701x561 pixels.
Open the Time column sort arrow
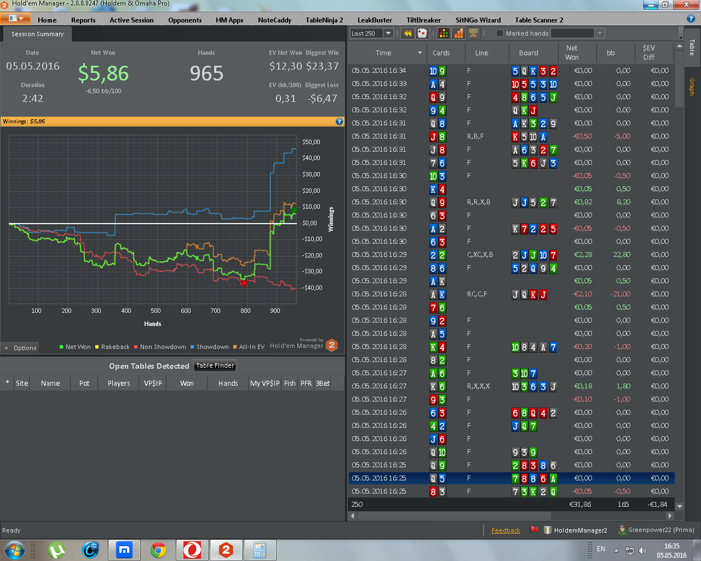(x=420, y=53)
